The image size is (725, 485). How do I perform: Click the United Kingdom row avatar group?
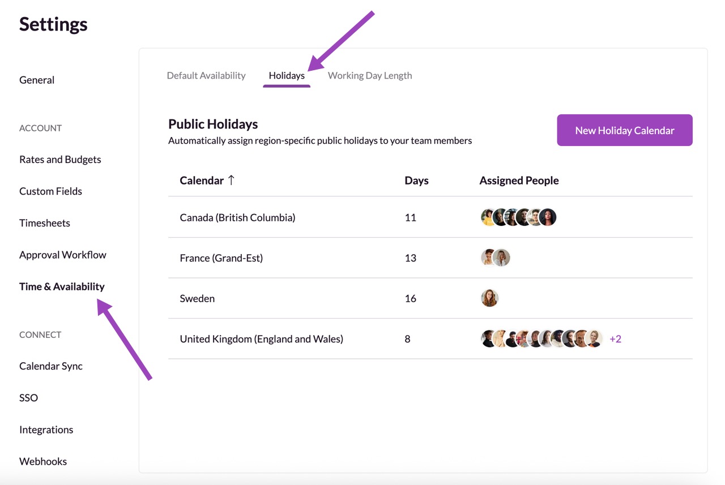point(541,339)
